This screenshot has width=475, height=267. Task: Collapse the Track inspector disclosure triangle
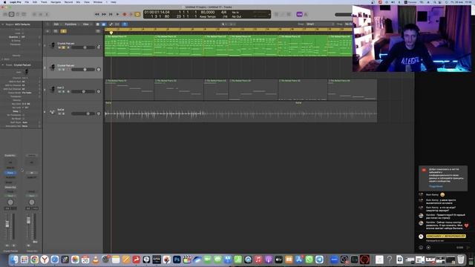(3, 65)
